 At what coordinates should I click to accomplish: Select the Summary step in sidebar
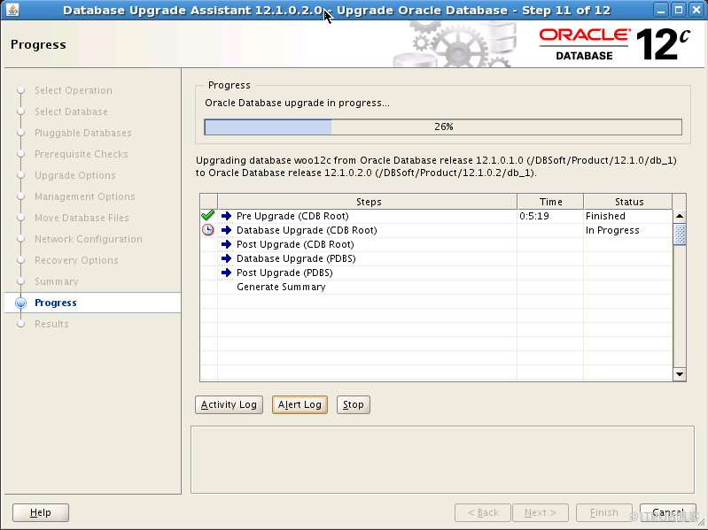coord(57,281)
